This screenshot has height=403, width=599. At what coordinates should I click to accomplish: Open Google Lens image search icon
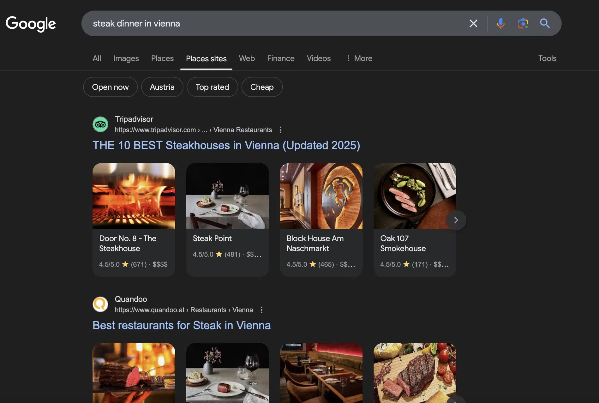tap(523, 23)
